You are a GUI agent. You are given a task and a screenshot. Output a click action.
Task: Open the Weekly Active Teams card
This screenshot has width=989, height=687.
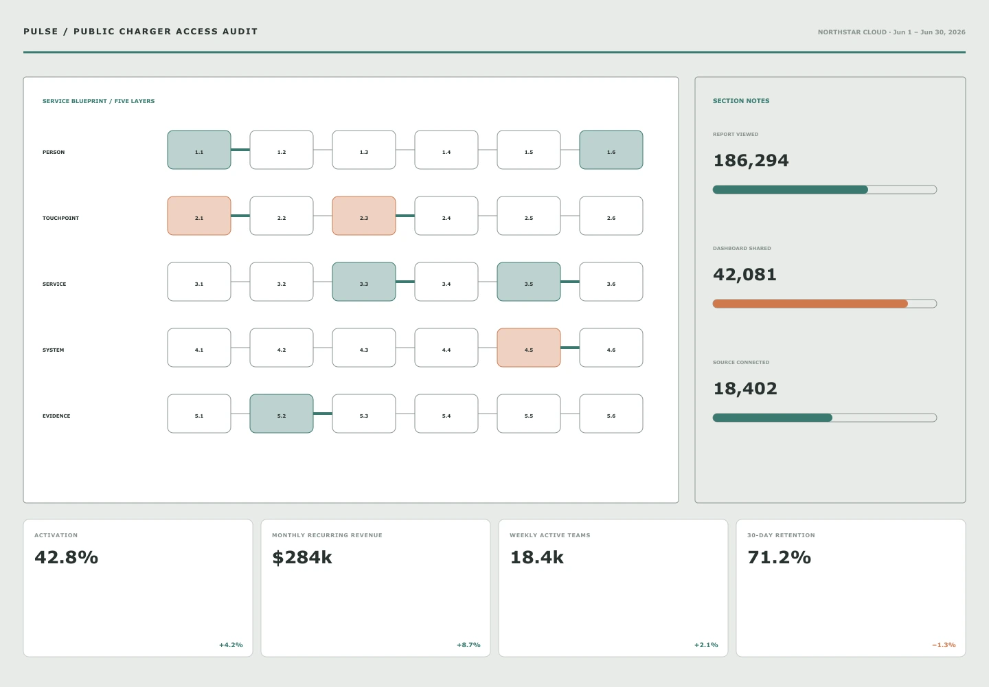pos(613,588)
